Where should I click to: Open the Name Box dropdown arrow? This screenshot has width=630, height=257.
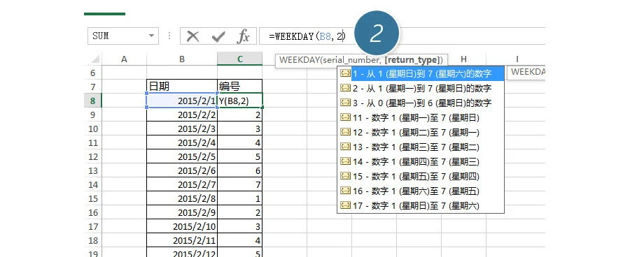pyautogui.click(x=151, y=36)
